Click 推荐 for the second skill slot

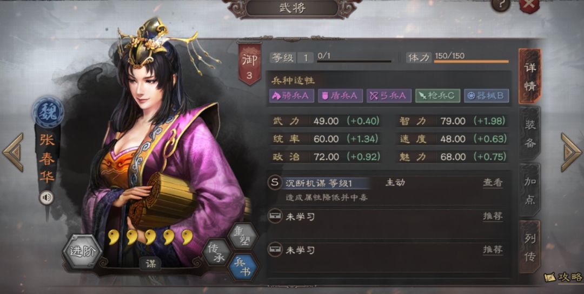pos(493,216)
